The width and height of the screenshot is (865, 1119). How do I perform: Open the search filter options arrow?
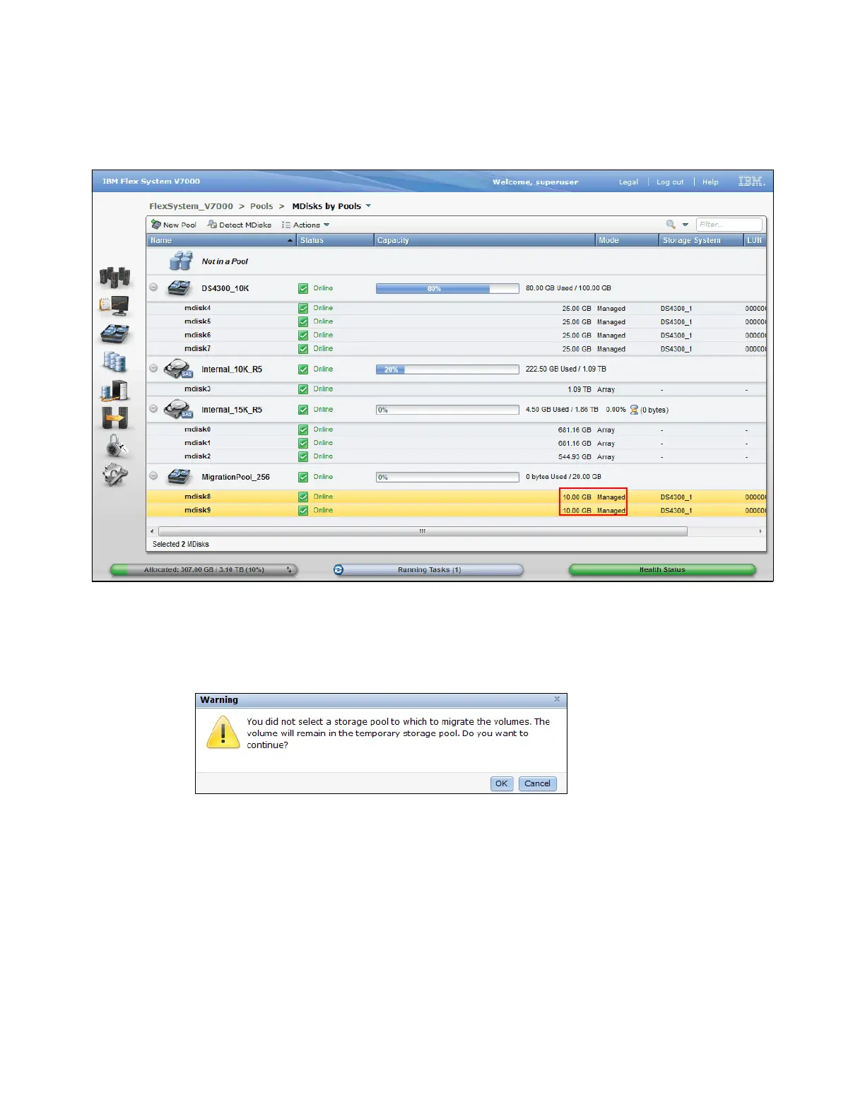[685, 225]
